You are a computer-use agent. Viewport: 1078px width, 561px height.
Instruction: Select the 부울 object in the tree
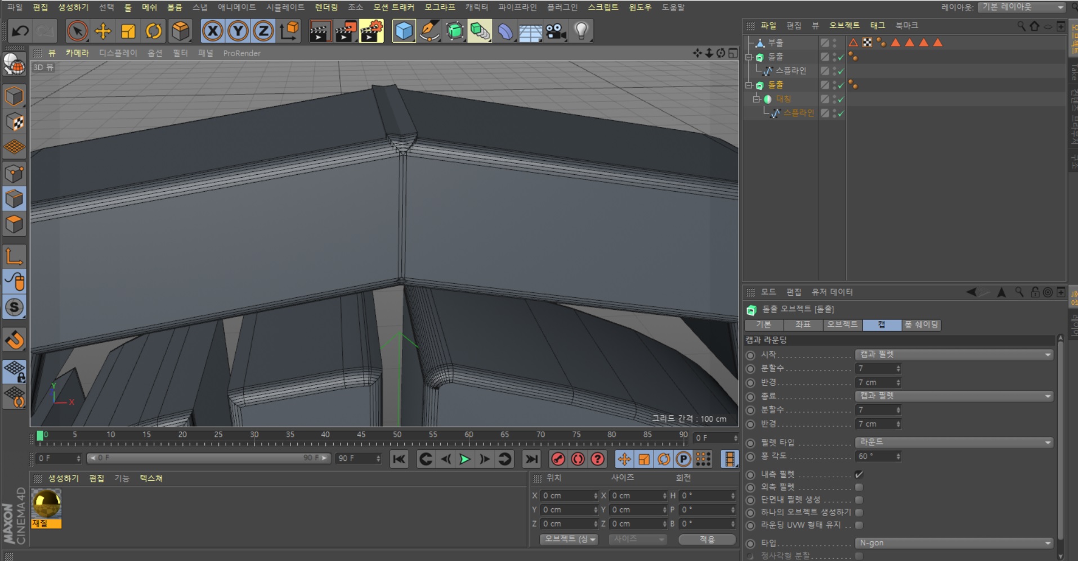776,43
